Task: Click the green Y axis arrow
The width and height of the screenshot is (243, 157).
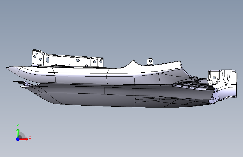Action: pos(18,133)
